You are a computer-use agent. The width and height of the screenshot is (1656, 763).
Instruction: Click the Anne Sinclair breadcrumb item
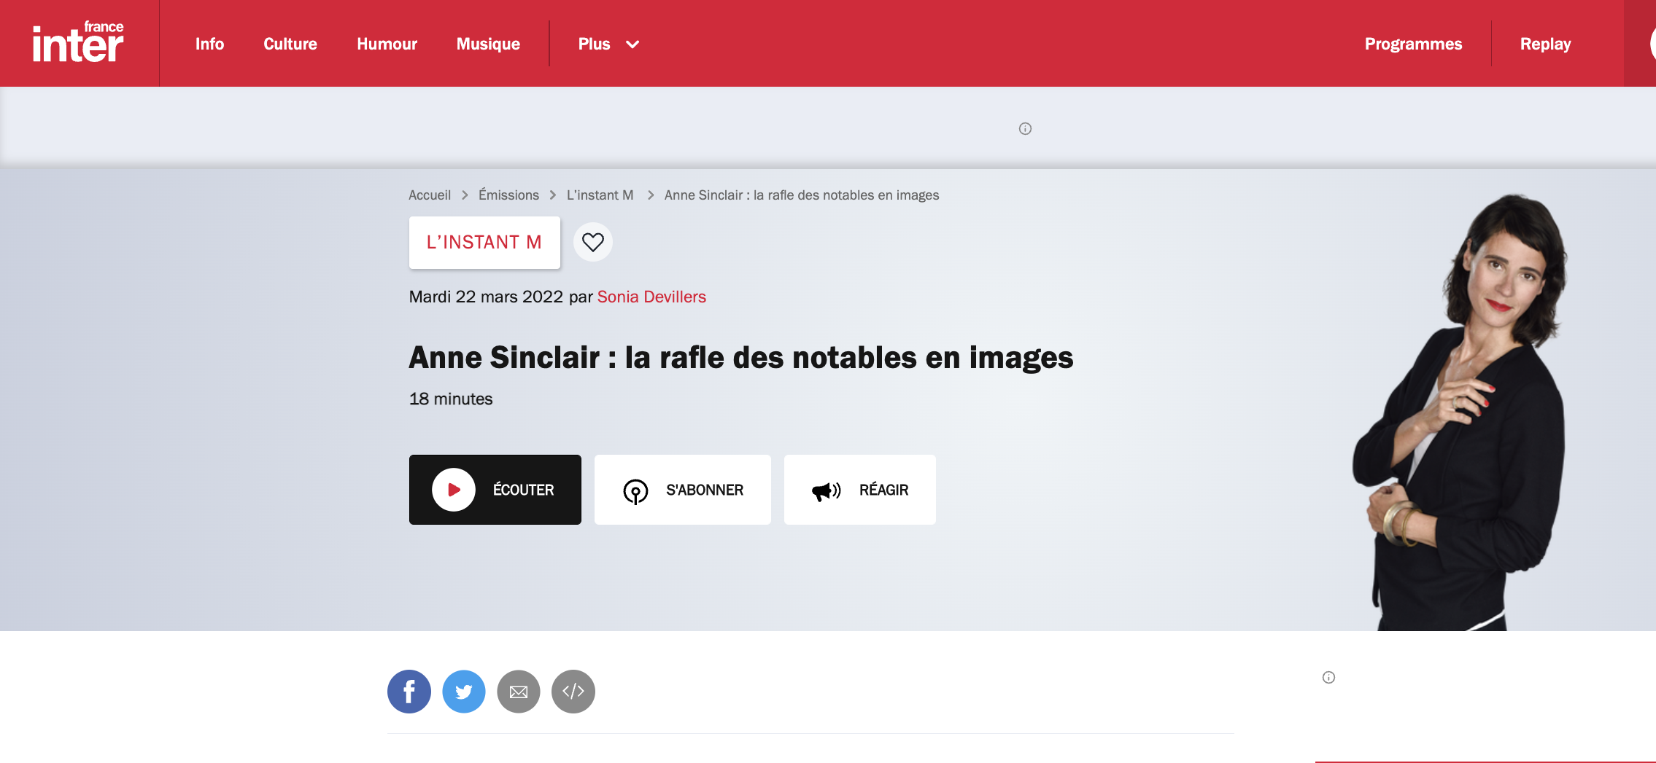(802, 195)
